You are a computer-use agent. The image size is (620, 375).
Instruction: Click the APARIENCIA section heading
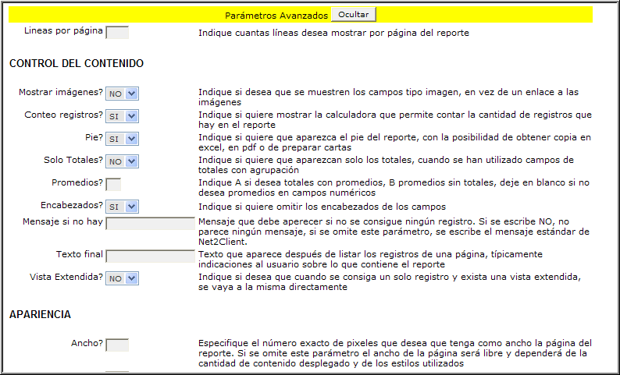pos(41,314)
